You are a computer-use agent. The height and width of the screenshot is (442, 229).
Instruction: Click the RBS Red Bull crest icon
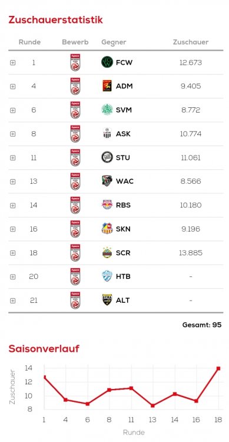(107, 204)
